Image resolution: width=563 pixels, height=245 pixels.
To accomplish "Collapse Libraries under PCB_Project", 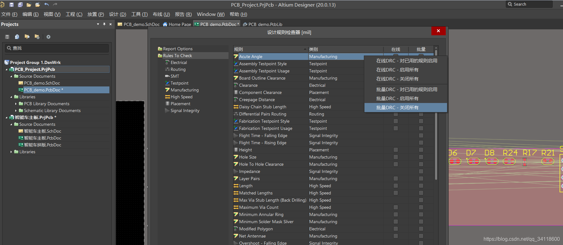I will [11, 97].
